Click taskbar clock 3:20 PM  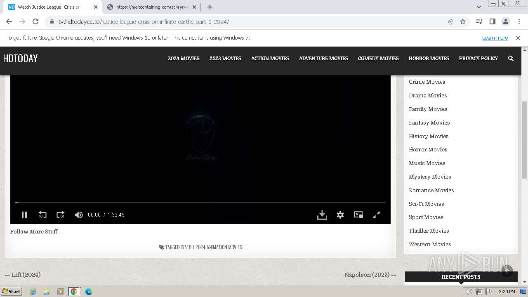pyautogui.click(x=507, y=292)
